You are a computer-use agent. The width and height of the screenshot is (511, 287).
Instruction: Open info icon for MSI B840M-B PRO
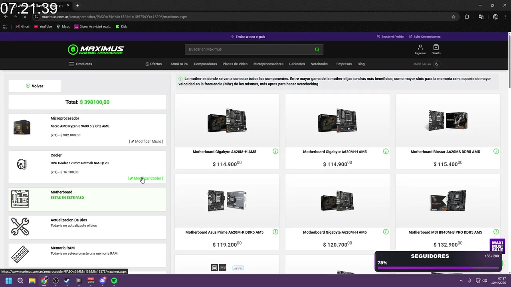pos(496,232)
